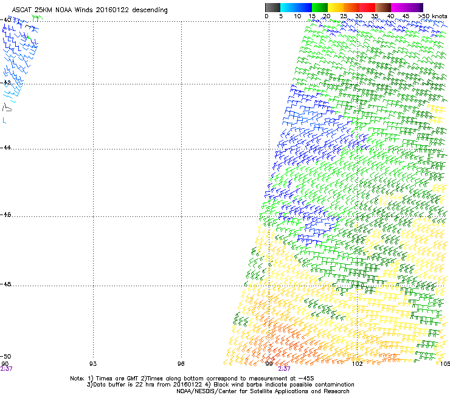
Task: Click the purple '2:37' time under longitude 90
Action: click(x=6, y=369)
